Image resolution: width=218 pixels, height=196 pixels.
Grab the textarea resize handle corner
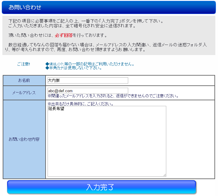pyautogui.click(x=164, y=175)
